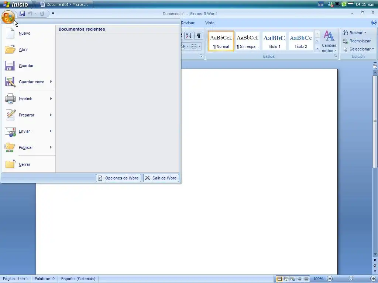Viewport: 378px width, 283px height.
Task: Choose Cerrar in the Office menu
Action: [x=29, y=164]
